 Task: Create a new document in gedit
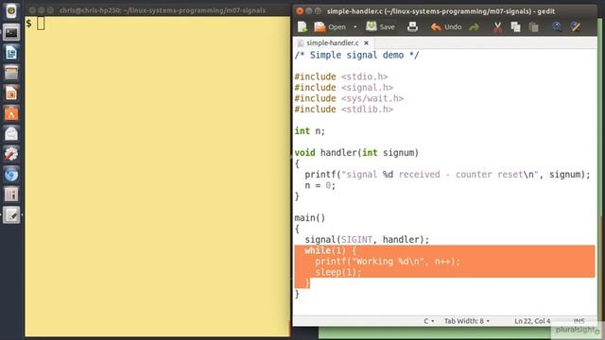click(x=302, y=26)
